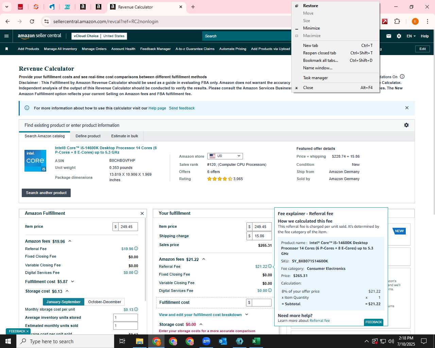
Task: Choose Minimize in the window menu
Action: pos(335,28)
